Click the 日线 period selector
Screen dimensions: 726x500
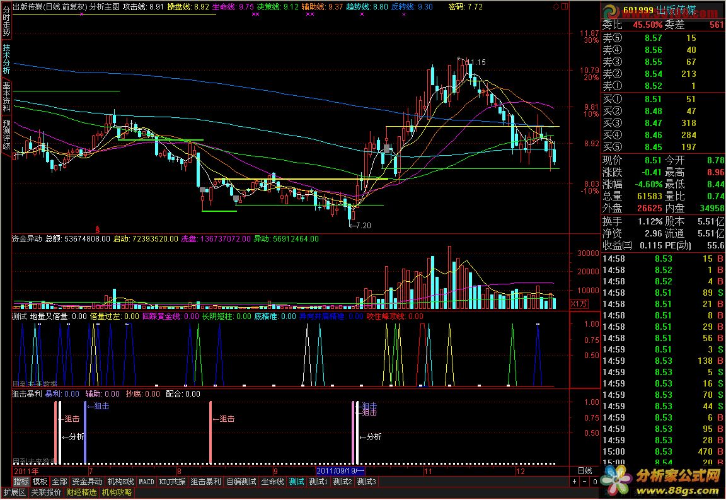click(585, 471)
